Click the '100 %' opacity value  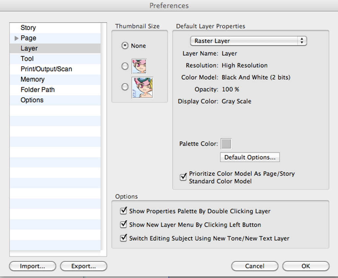pyautogui.click(x=230, y=89)
